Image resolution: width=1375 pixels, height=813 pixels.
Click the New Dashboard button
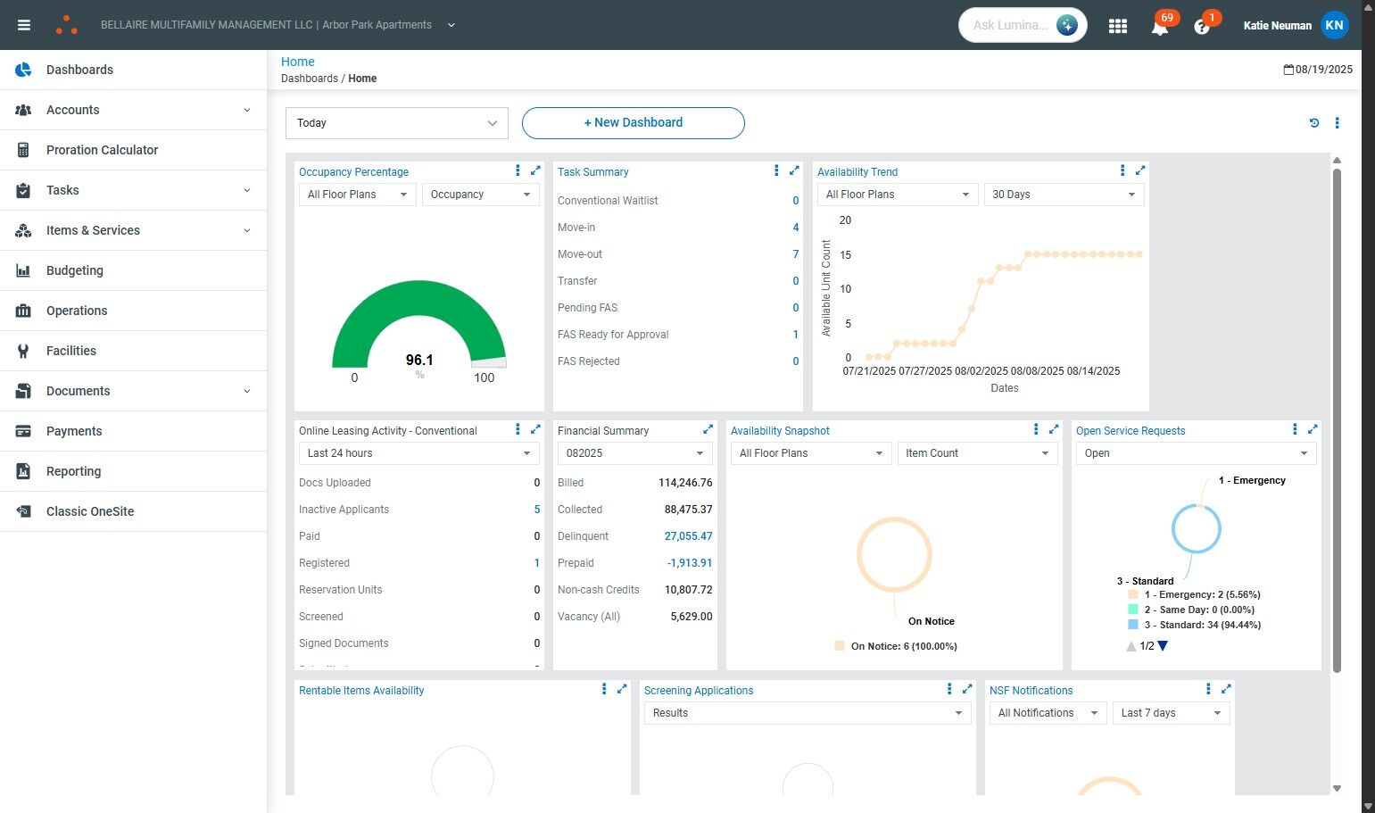[633, 123]
